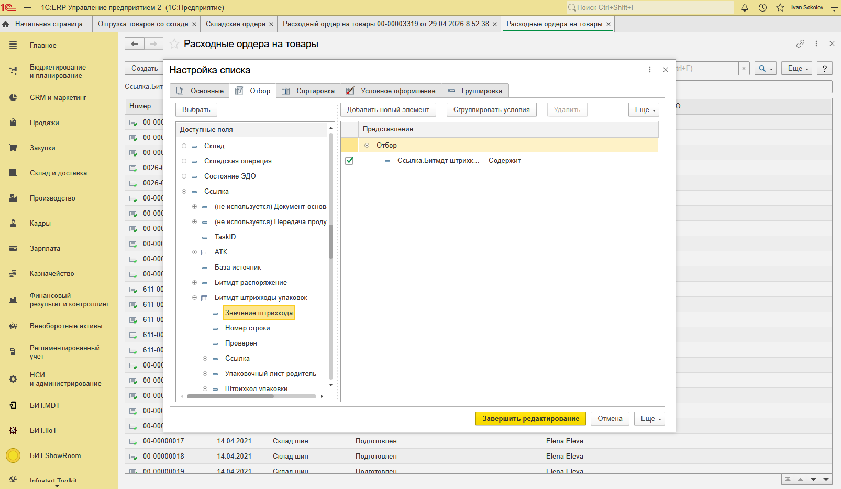This screenshot has width=841, height=489.
Task: Open Кадры section in sidebar
Action: click(59, 224)
